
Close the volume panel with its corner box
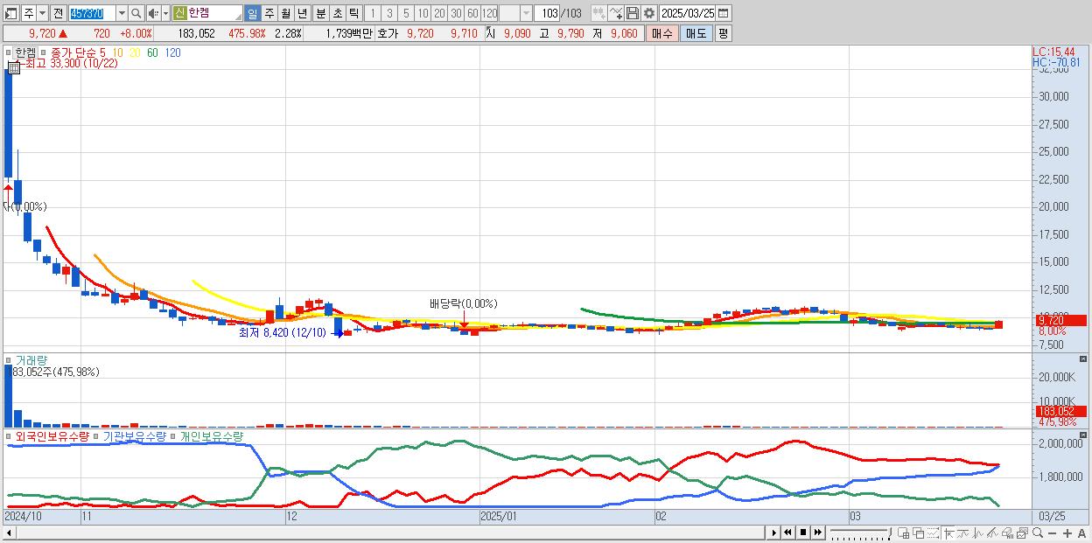coord(1084,359)
